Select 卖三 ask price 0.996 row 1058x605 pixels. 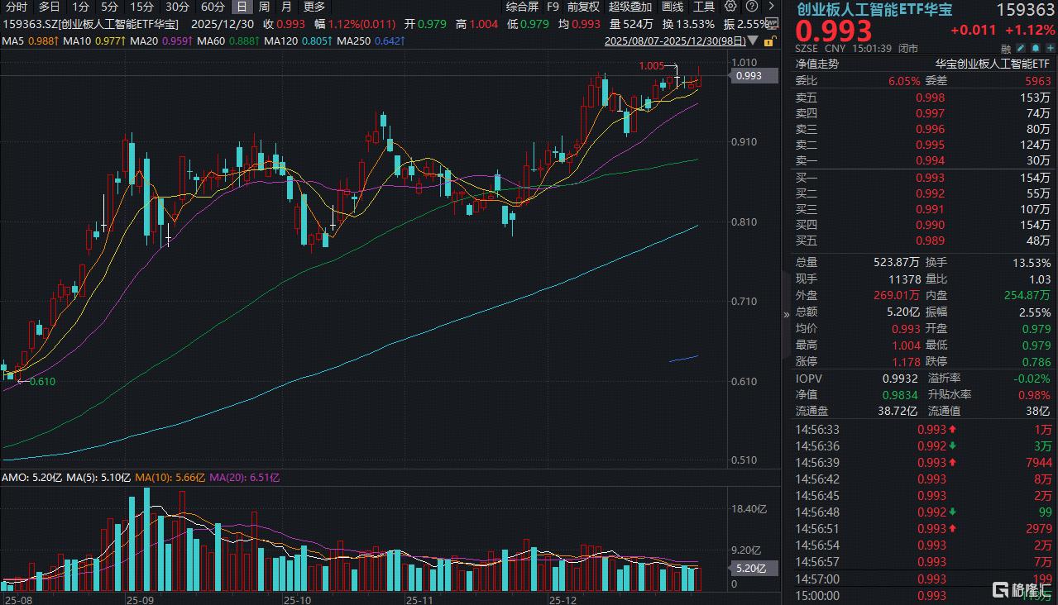pos(923,129)
